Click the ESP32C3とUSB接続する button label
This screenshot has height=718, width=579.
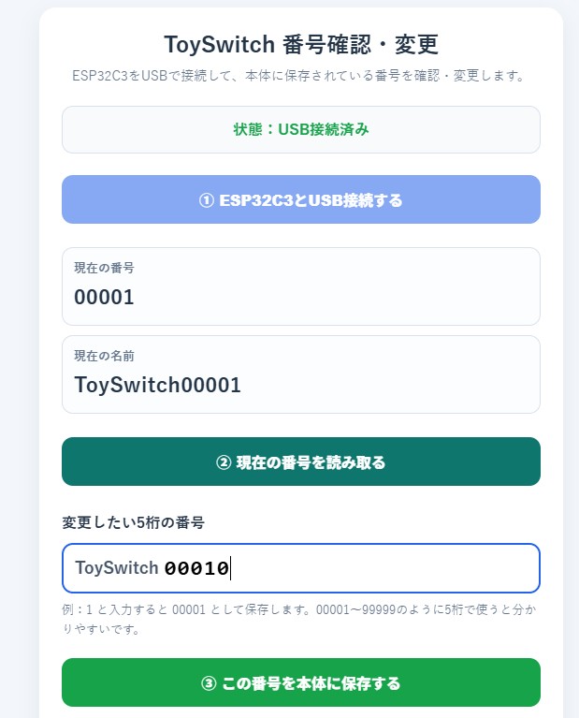311,200
